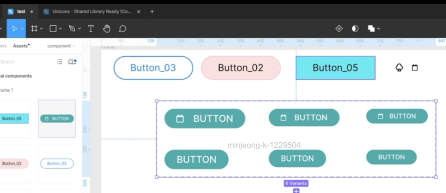Select the Button_03 asset thumbnail
This screenshot has width=446, height=193.
57,164
